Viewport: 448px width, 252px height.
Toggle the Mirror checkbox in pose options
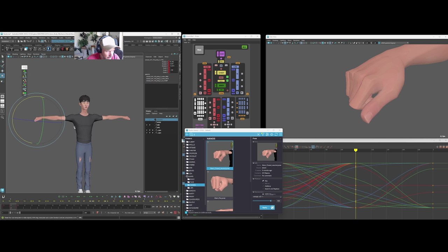[x=263, y=183]
